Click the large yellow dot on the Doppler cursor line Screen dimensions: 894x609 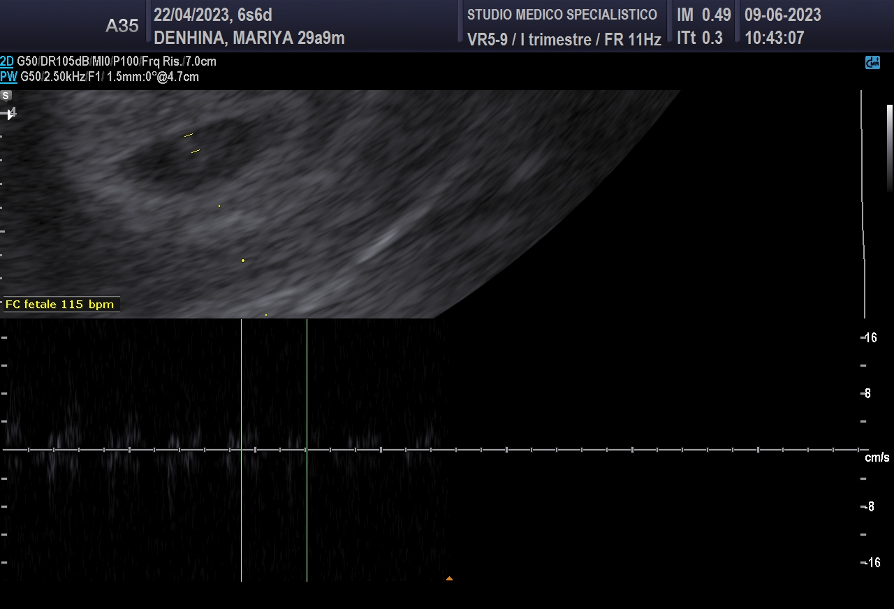click(x=243, y=261)
